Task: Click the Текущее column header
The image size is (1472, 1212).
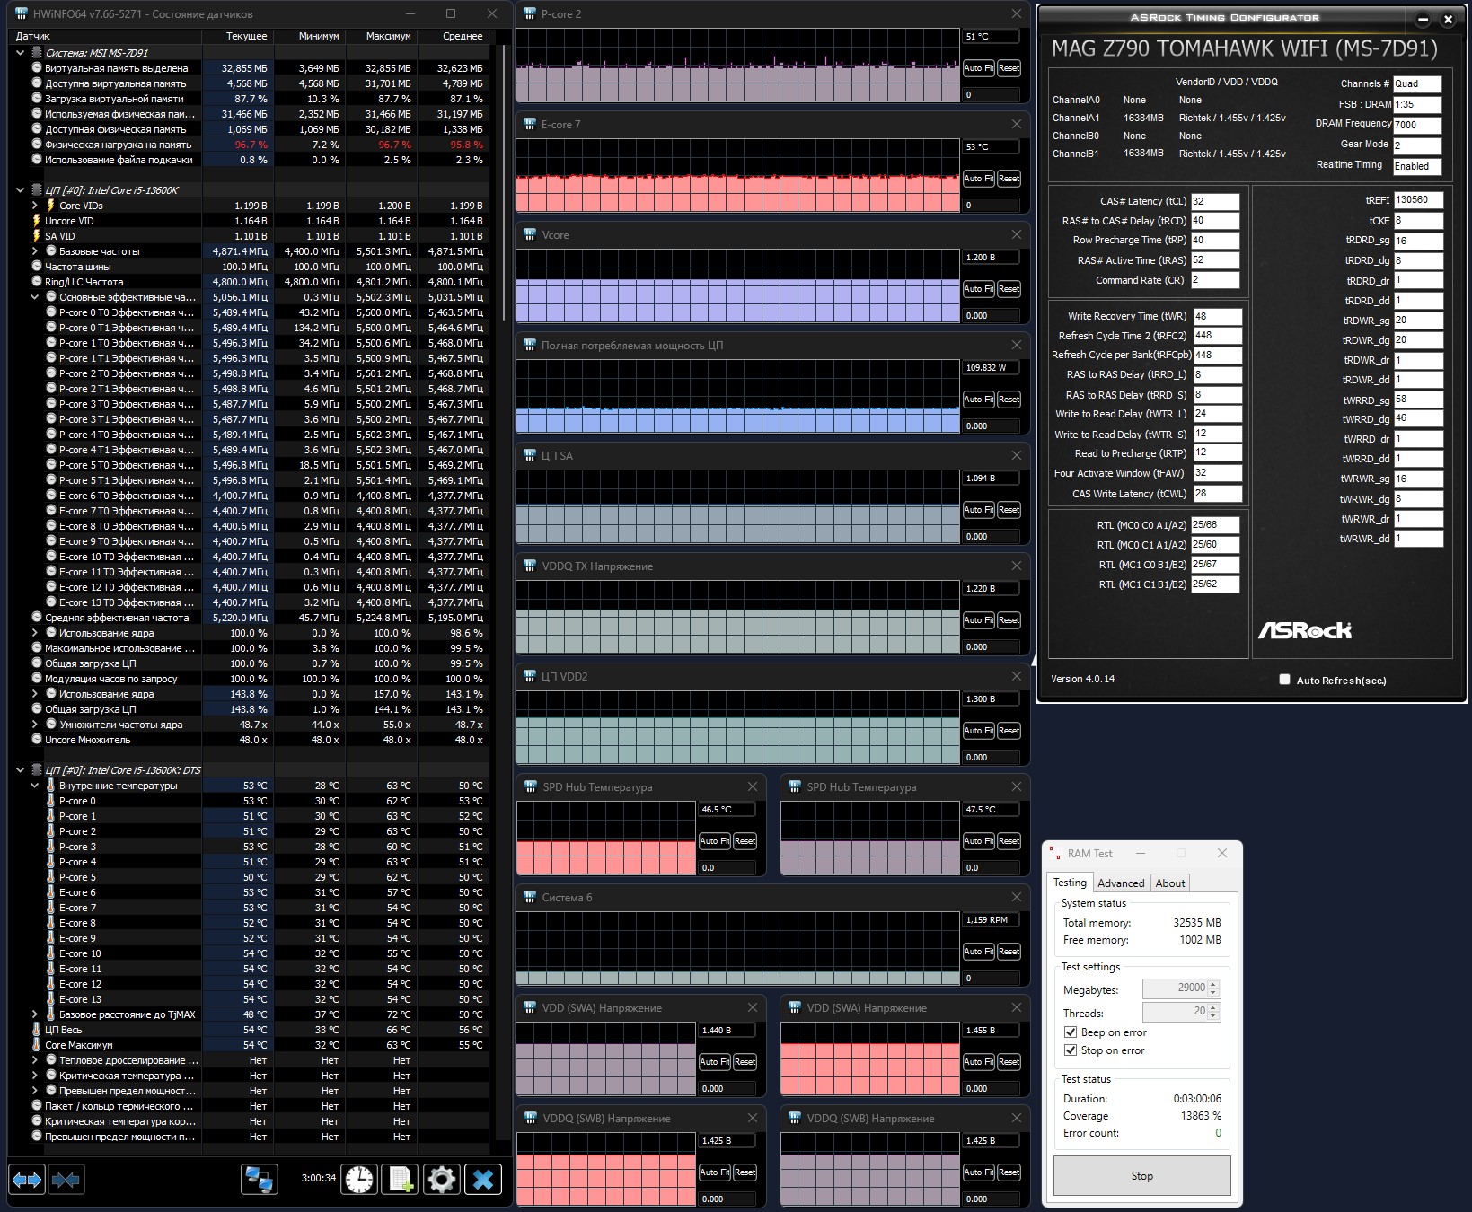Action: [x=238, y=36]
